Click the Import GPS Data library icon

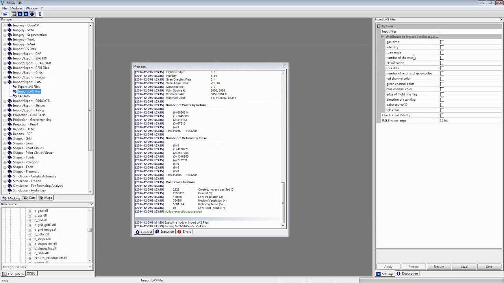(x=10, y=49)
